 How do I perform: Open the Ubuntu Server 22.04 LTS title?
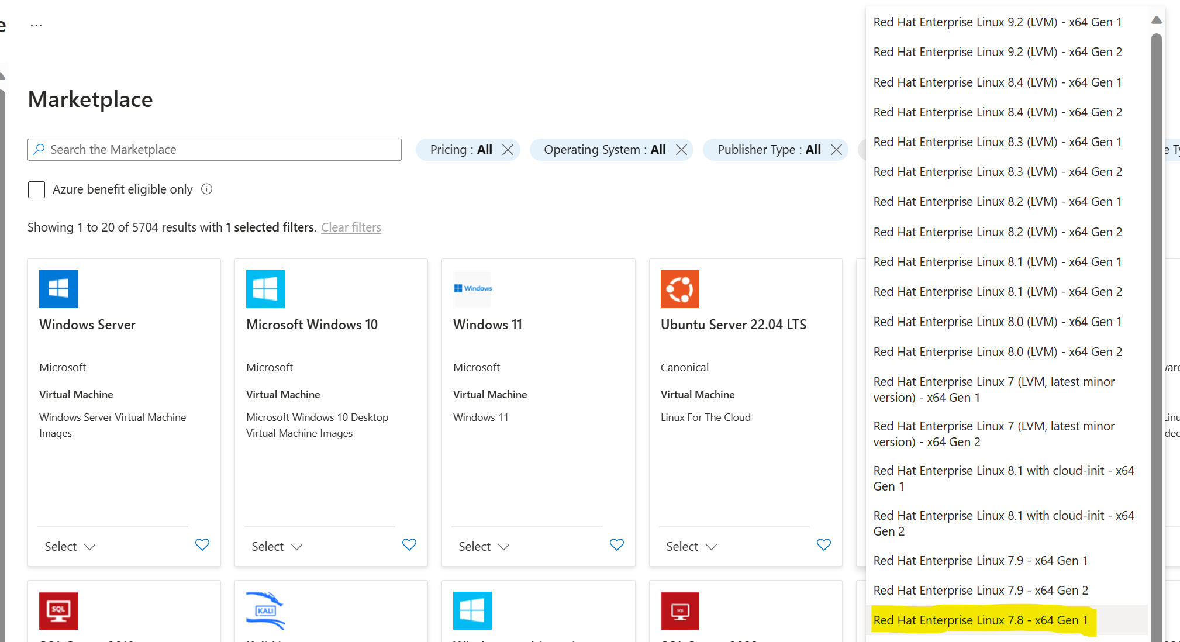coord(733,325)
